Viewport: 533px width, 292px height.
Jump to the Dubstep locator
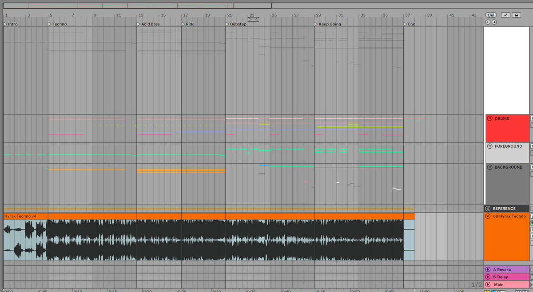[236, 24]
